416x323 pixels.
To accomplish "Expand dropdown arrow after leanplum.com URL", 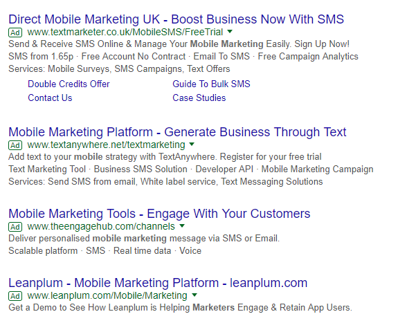I will 195,295.
